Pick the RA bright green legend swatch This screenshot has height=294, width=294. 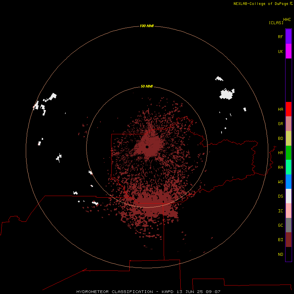click(288, 167)
